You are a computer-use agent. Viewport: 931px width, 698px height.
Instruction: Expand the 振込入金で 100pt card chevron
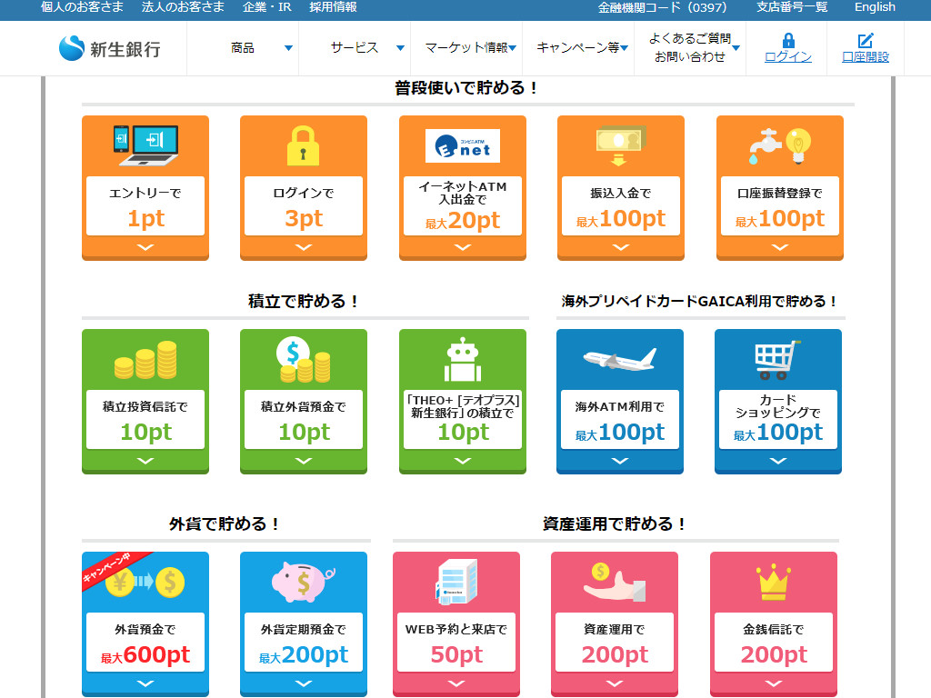[x=620, y=247]
